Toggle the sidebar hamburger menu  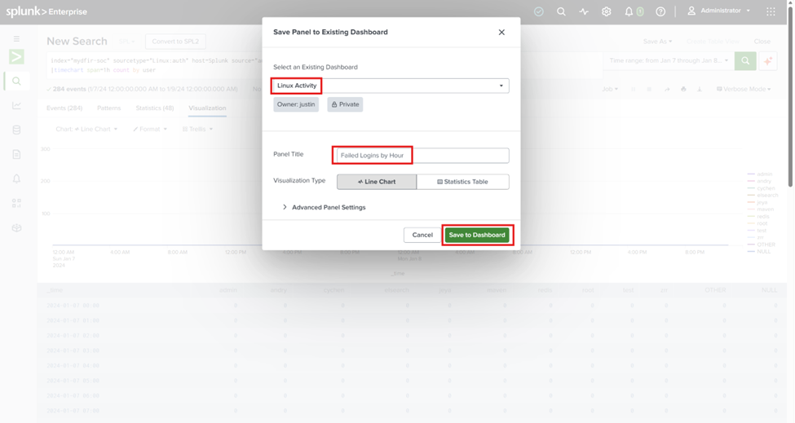pos(17,38)
